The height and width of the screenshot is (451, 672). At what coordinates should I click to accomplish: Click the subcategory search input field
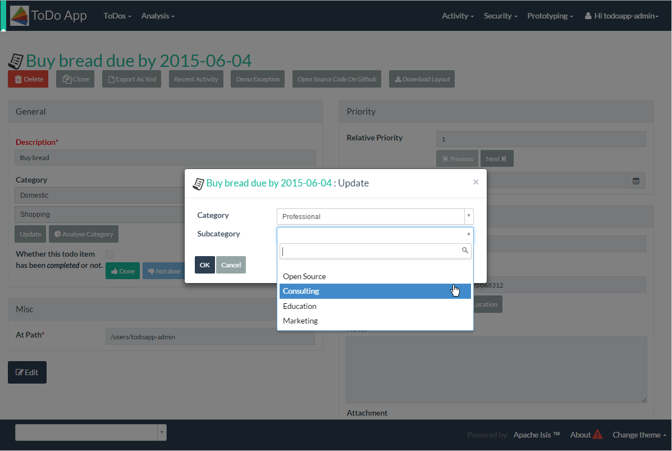coord(371,250)
